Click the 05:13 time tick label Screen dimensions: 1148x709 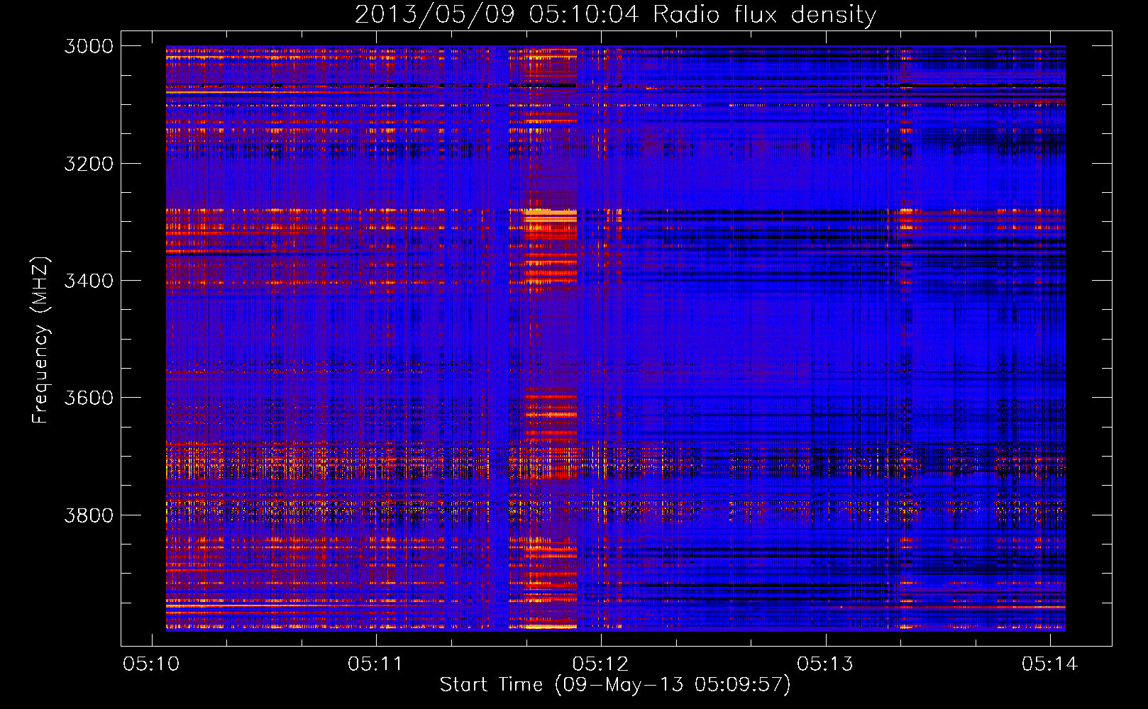pyautogui.click(x=825, y=664)
